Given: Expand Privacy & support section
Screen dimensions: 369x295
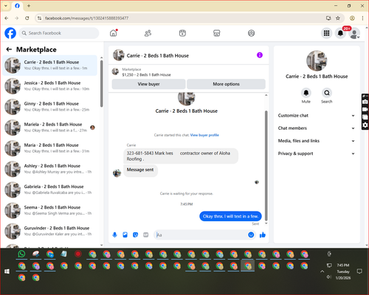Looking at the screenshot, I should pyautogui.click(x=317, y=153).
